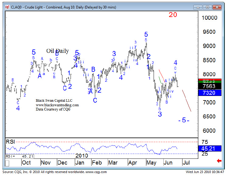Click the RSI value readout 45.21
The image size is (226, 177).
(19, 156)
